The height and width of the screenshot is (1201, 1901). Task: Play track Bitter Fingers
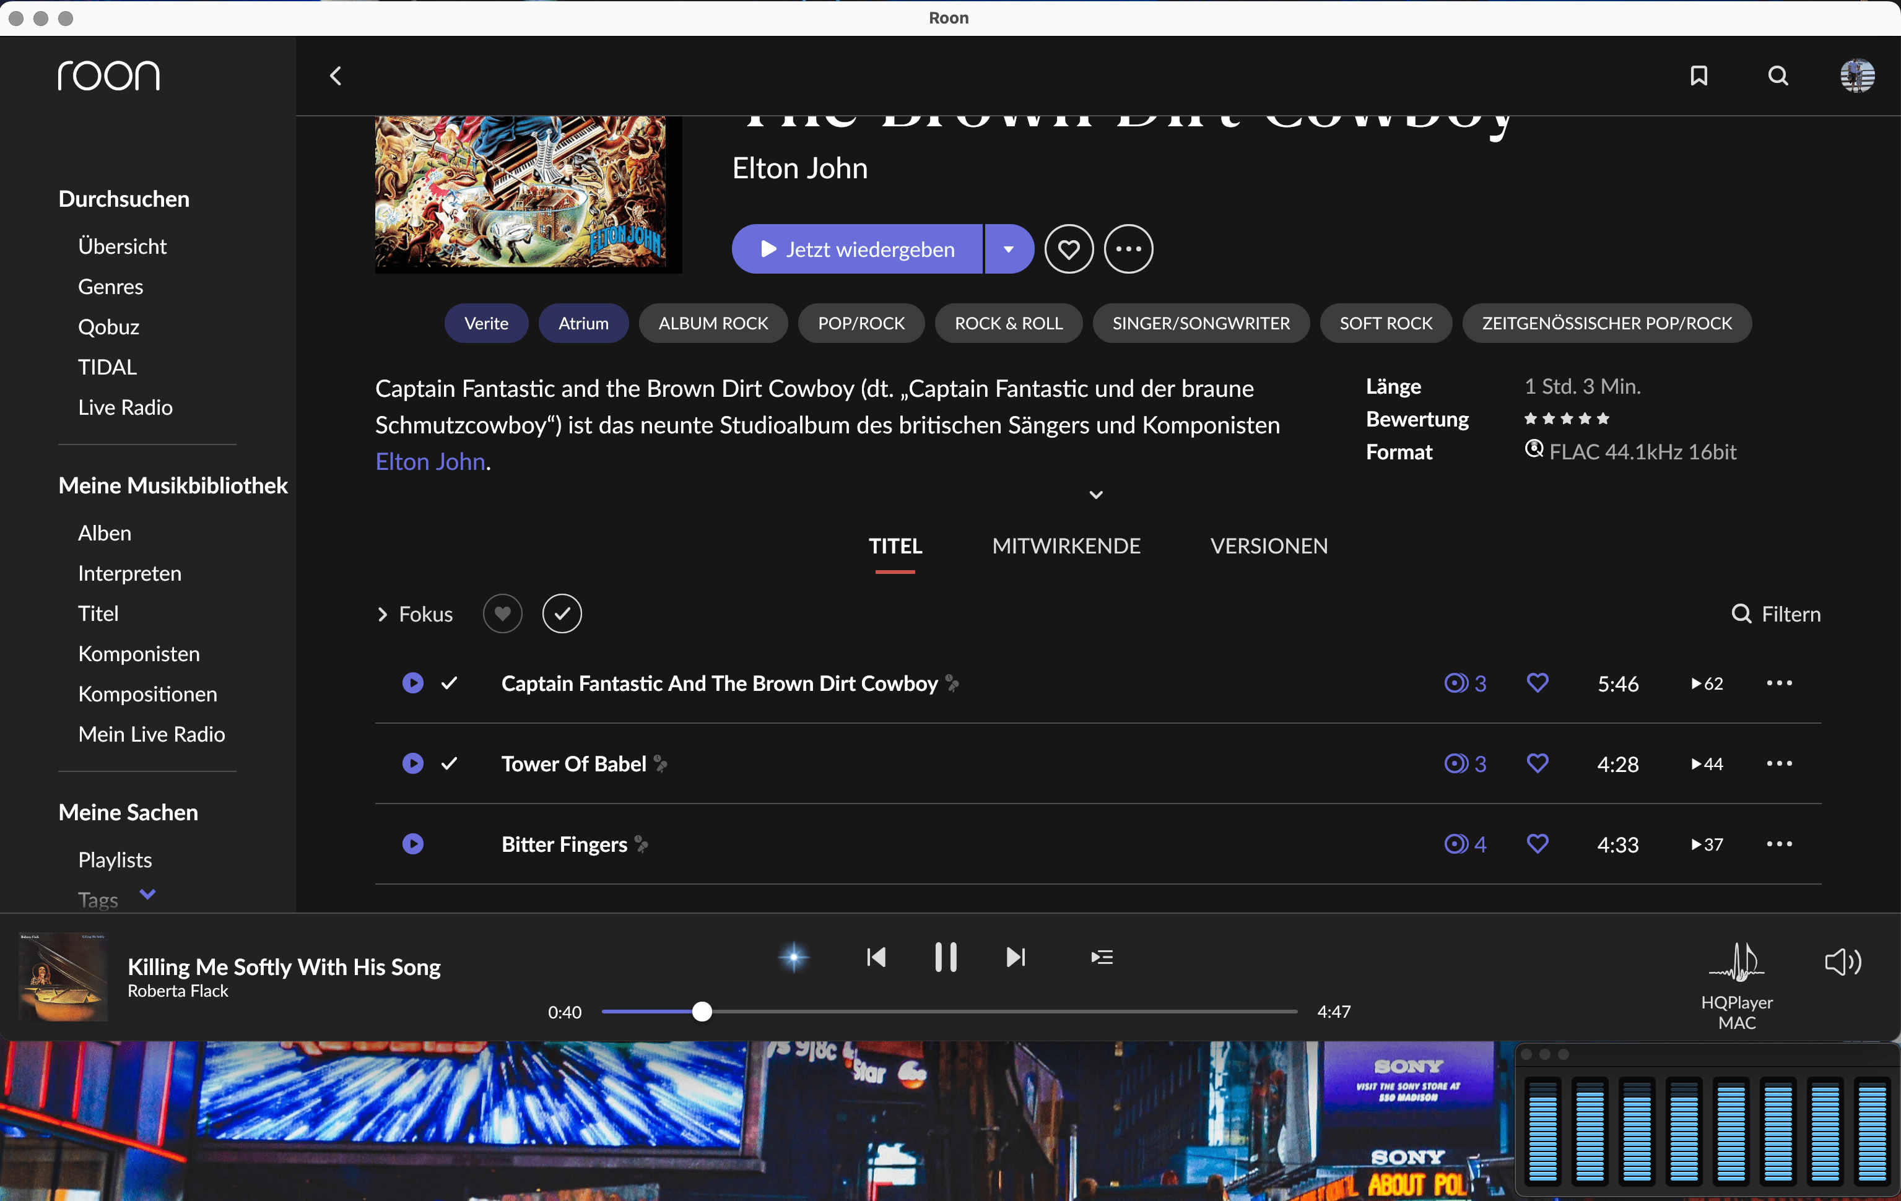(413, 844)
